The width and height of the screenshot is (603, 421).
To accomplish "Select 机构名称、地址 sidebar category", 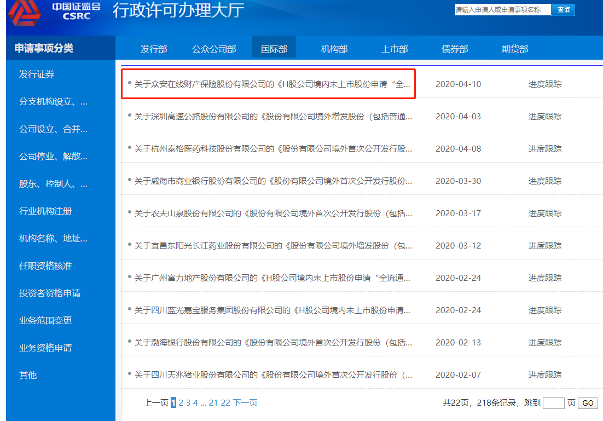I will pyautogui.click(x=53, y=239).
